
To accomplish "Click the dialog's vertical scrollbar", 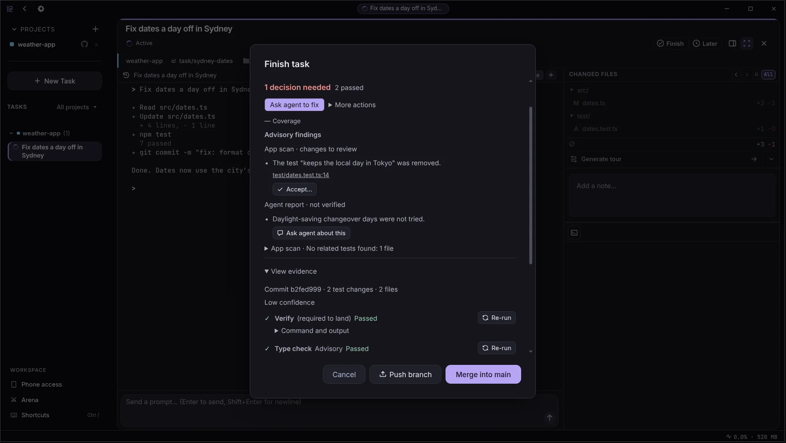I will click(531, 185).
